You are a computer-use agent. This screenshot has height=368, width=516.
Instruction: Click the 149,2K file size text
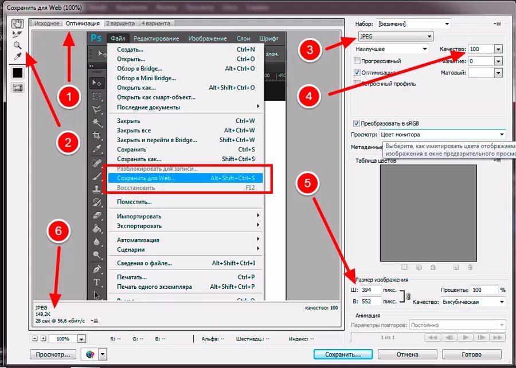43,314
